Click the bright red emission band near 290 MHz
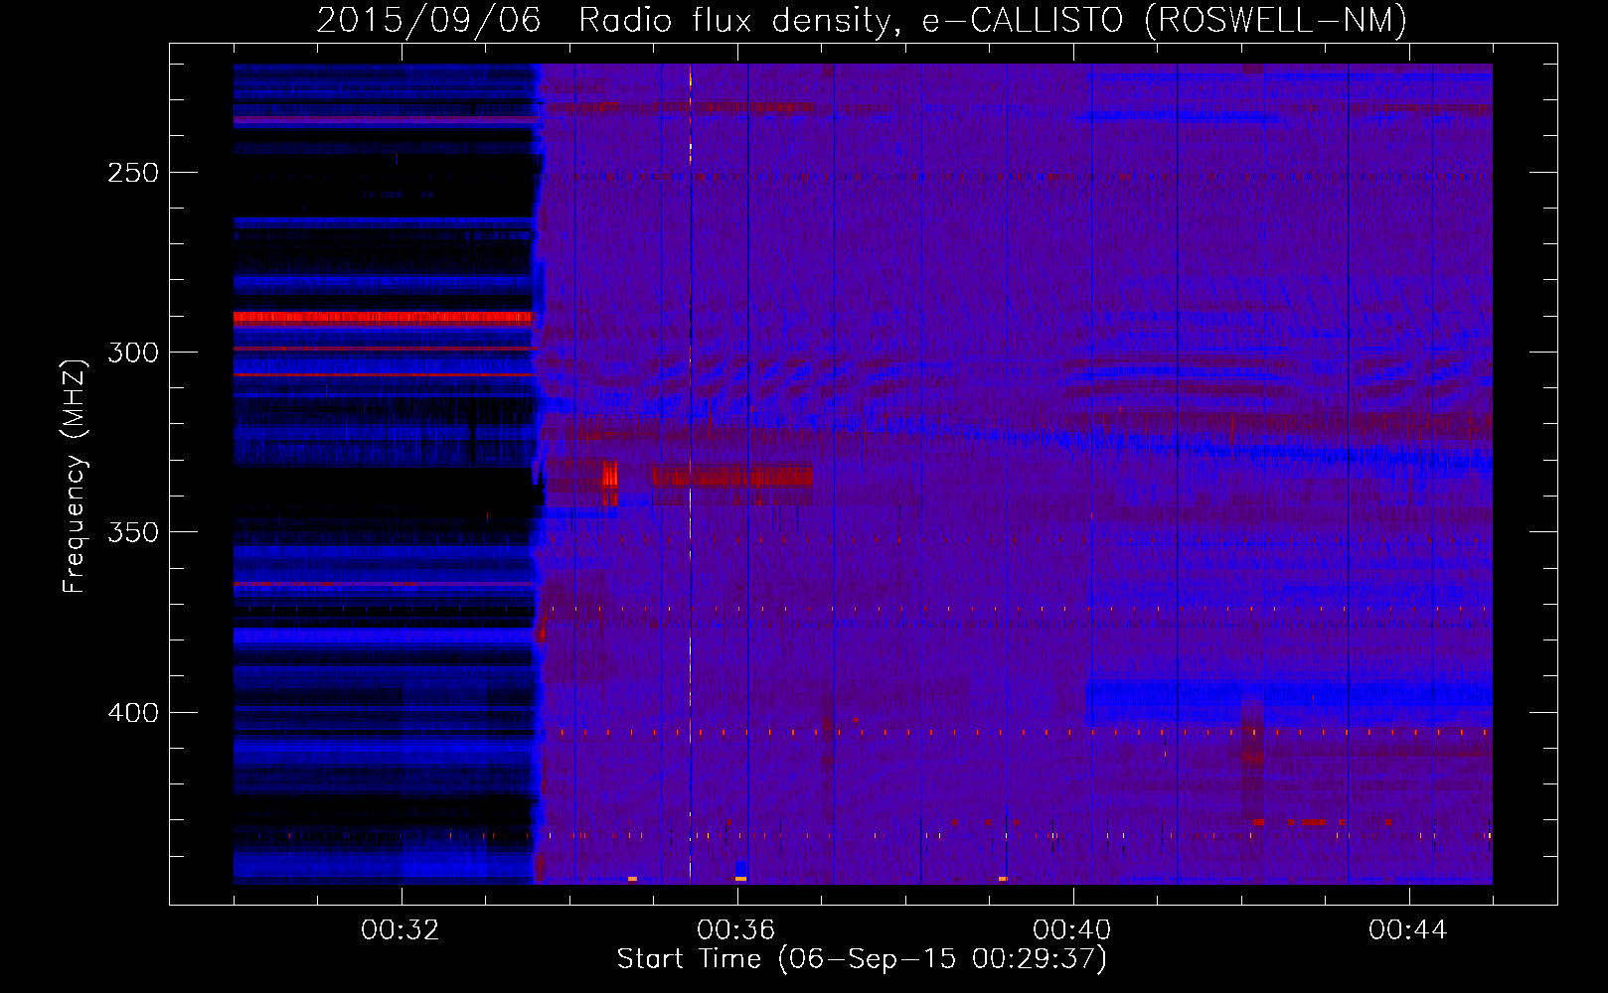The height and width of the screenshot is (993, 1608). click(384, 318)
